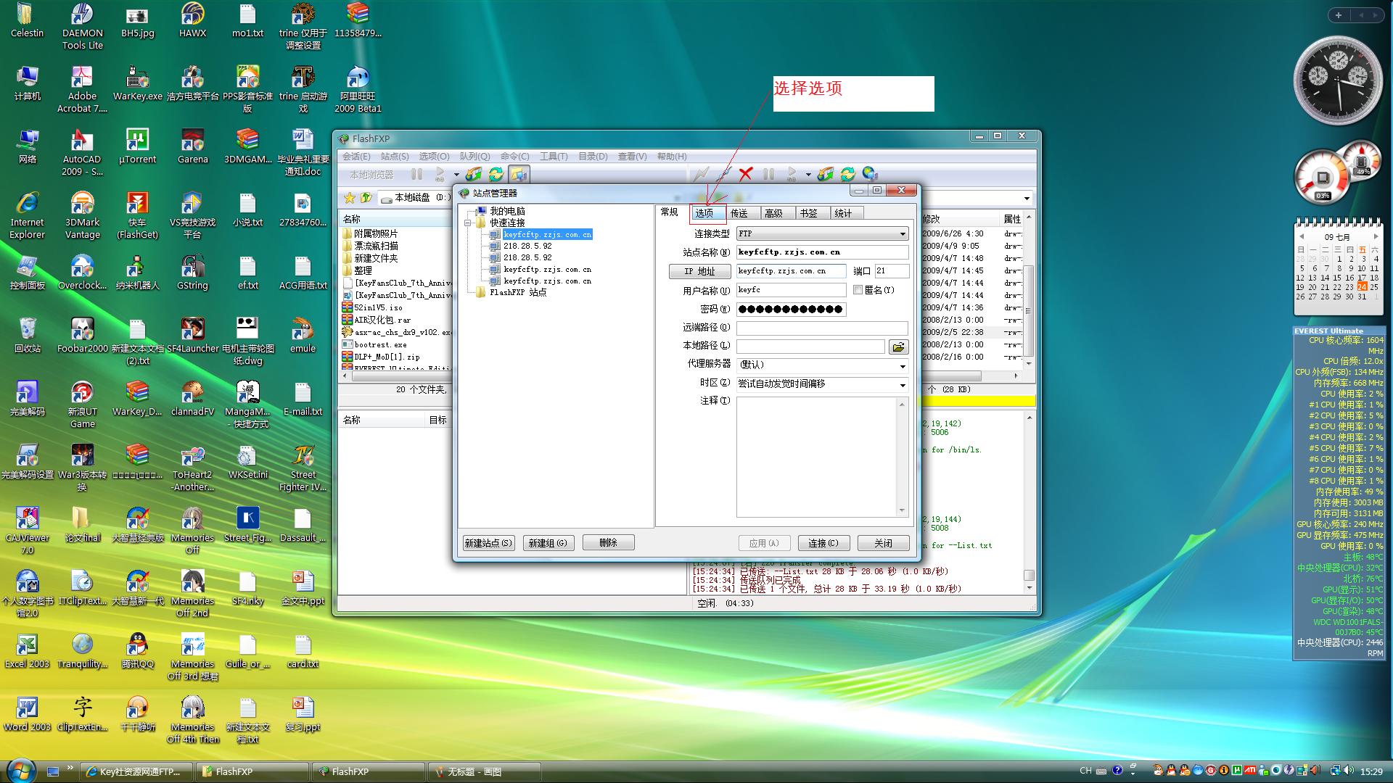Open the Key社资源网通FTP taskbar item

(x=137, y=771)
